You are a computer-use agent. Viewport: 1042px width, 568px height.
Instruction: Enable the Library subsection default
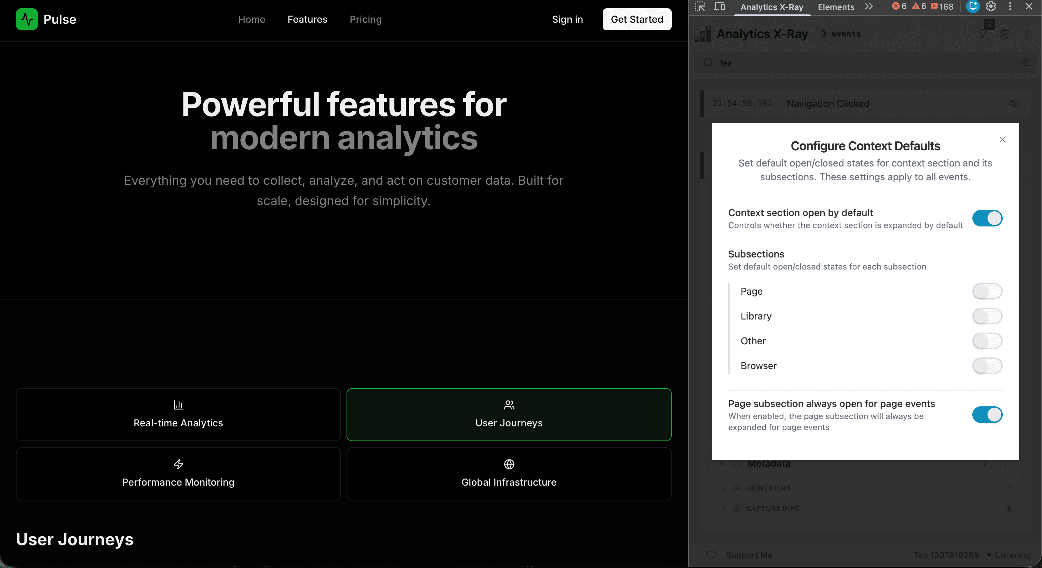(987, 316)
